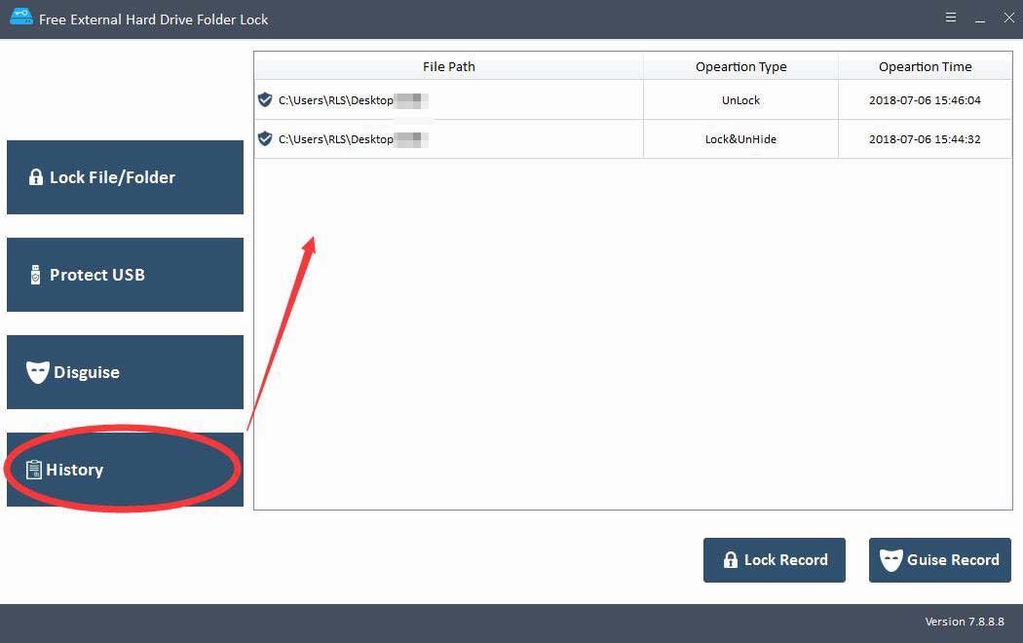Screen dimensions: 1023x643
Task: Click the mask icon on Disguise
Action: pos(38,372)
